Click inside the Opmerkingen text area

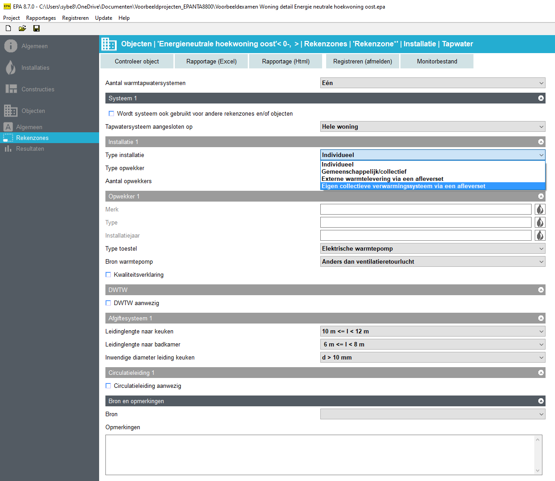320,454
